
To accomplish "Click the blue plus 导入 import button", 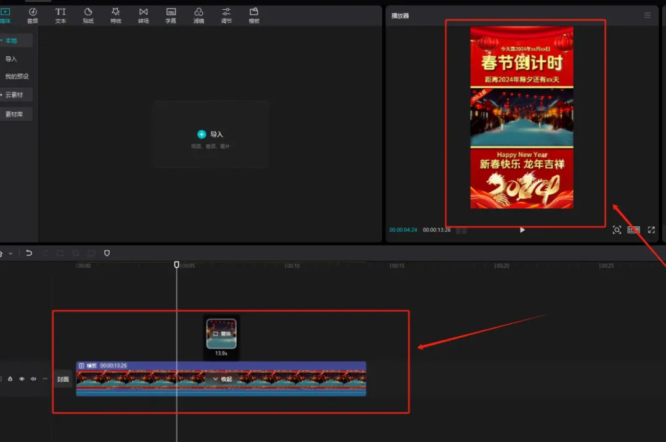I will 210,134.
